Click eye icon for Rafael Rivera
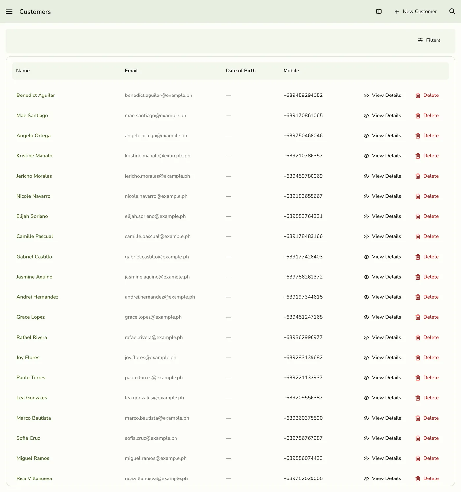The image size is (461, 492). pyautogui.click(x=366, y=338)
